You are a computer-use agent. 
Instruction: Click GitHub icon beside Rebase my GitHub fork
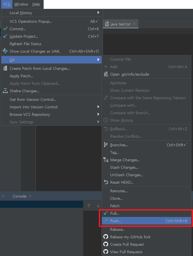pos(106,237)
